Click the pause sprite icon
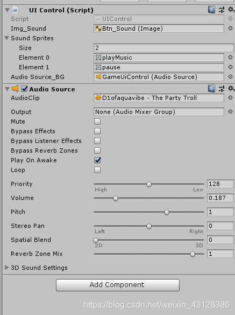 (98, 67)
